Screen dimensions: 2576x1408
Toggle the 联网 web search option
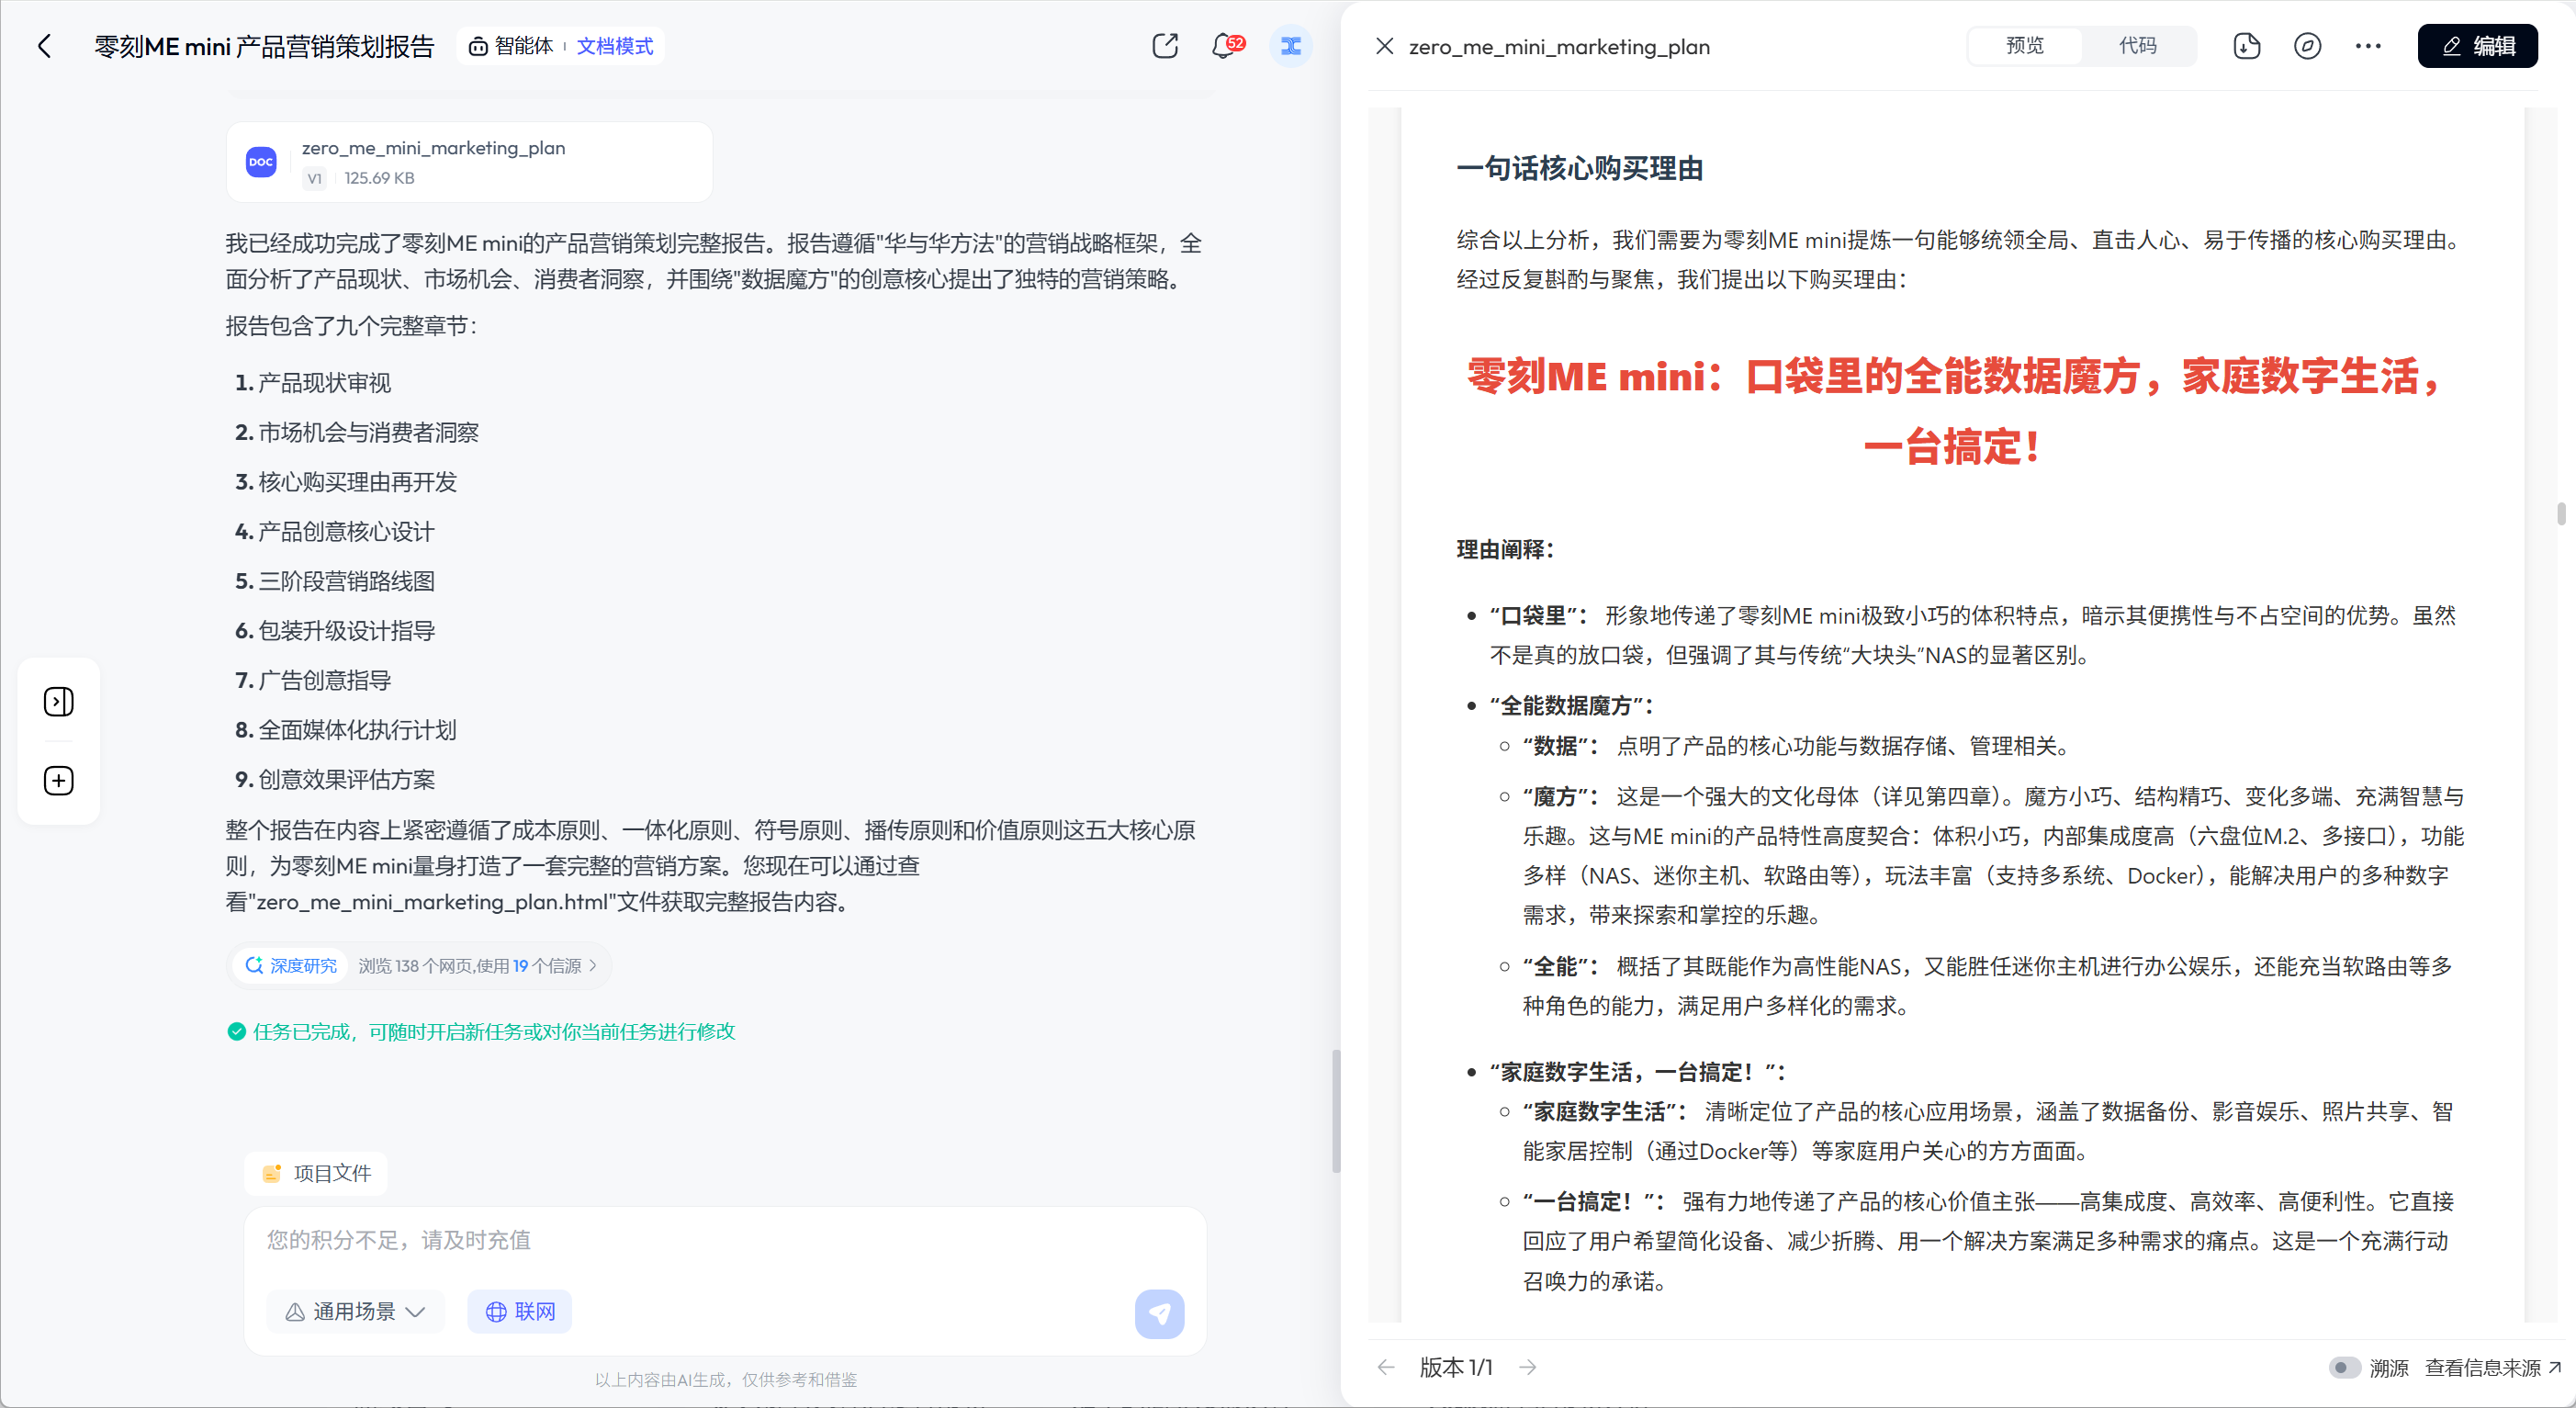pos(520,1311)
